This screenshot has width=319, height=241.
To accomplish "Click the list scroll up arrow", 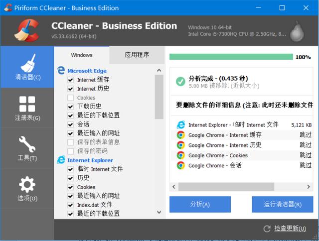I will point(159,70).
